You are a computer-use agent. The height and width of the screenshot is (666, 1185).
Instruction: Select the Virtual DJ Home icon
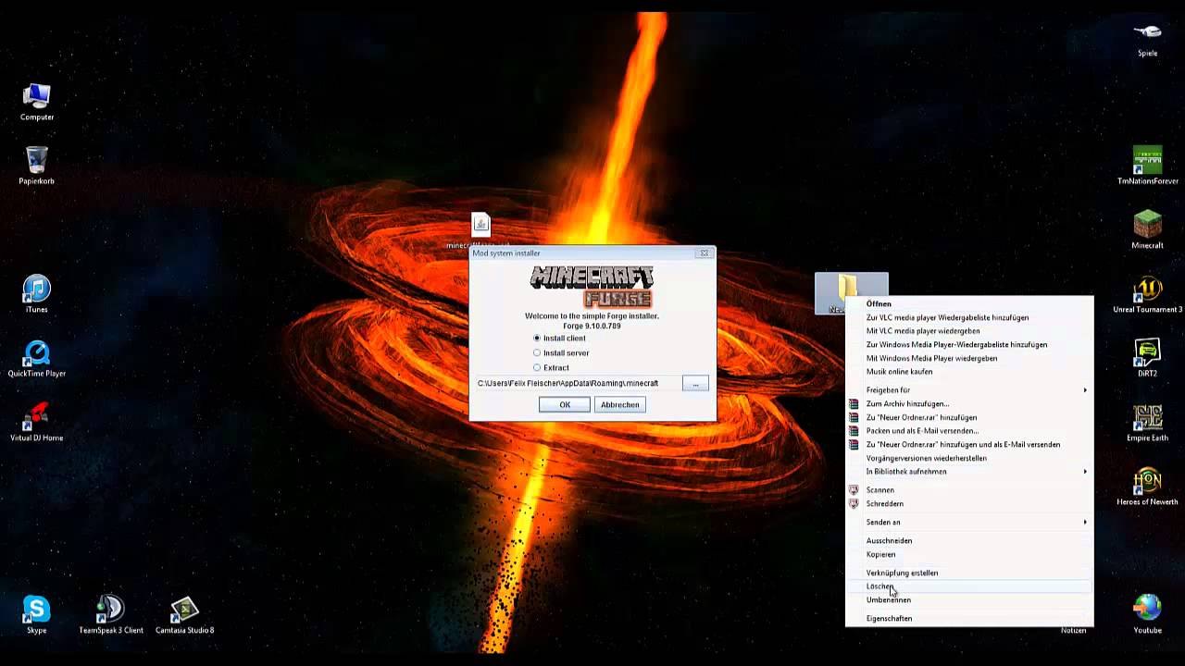tap(37, 423)
